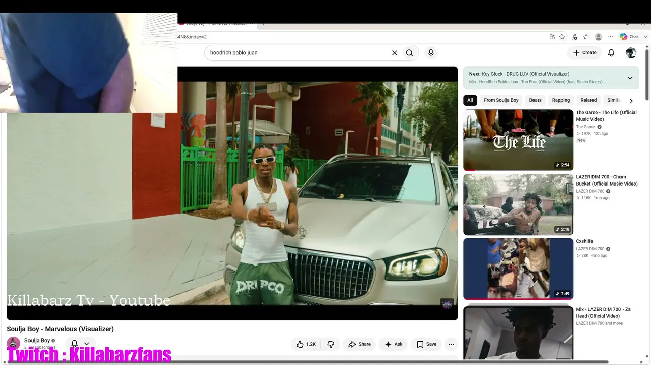This screenshot has width=651, height=366.
Task: Open the Ask AI button
Action: [x=394, y=344]
